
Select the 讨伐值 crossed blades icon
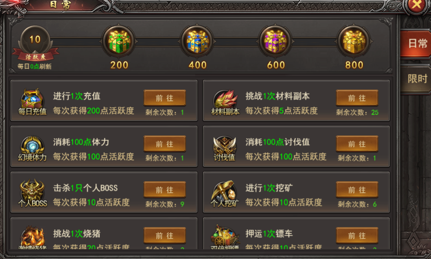point(225,145)
